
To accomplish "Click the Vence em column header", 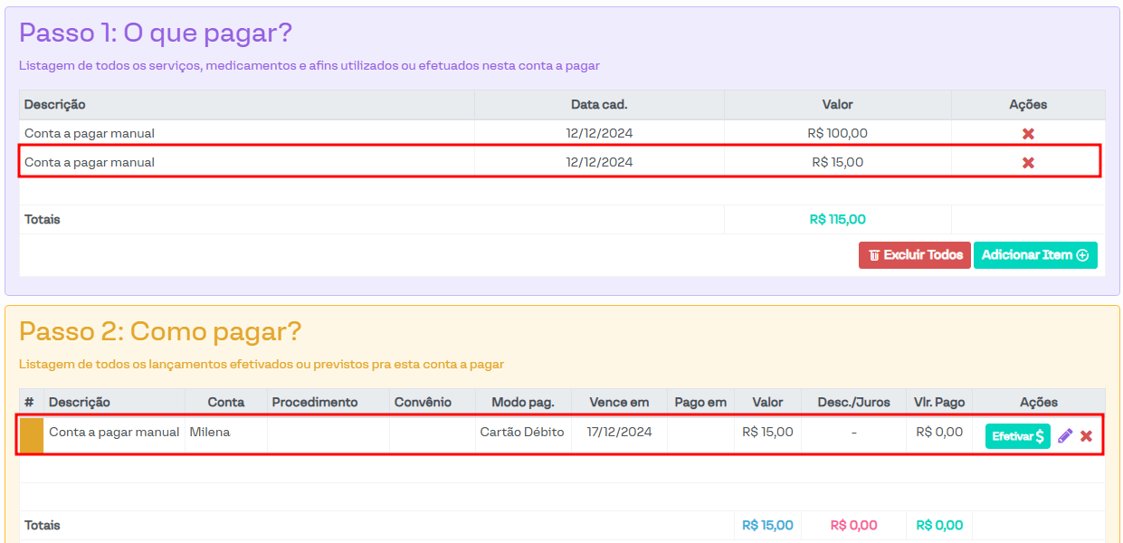I will click(x=619, y=402).
